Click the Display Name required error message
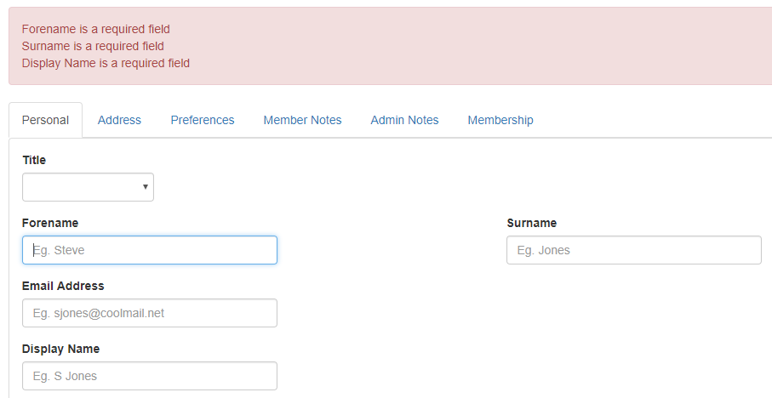The image size is (772, 398). (106, 64)
